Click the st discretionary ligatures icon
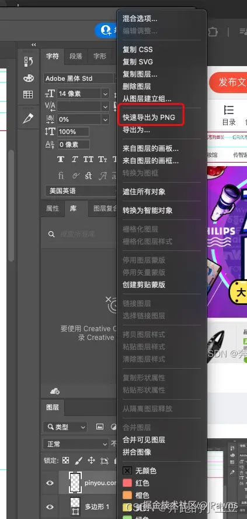Image resolution: width=247 pixels, height=519 pixels. coord(88,176)
